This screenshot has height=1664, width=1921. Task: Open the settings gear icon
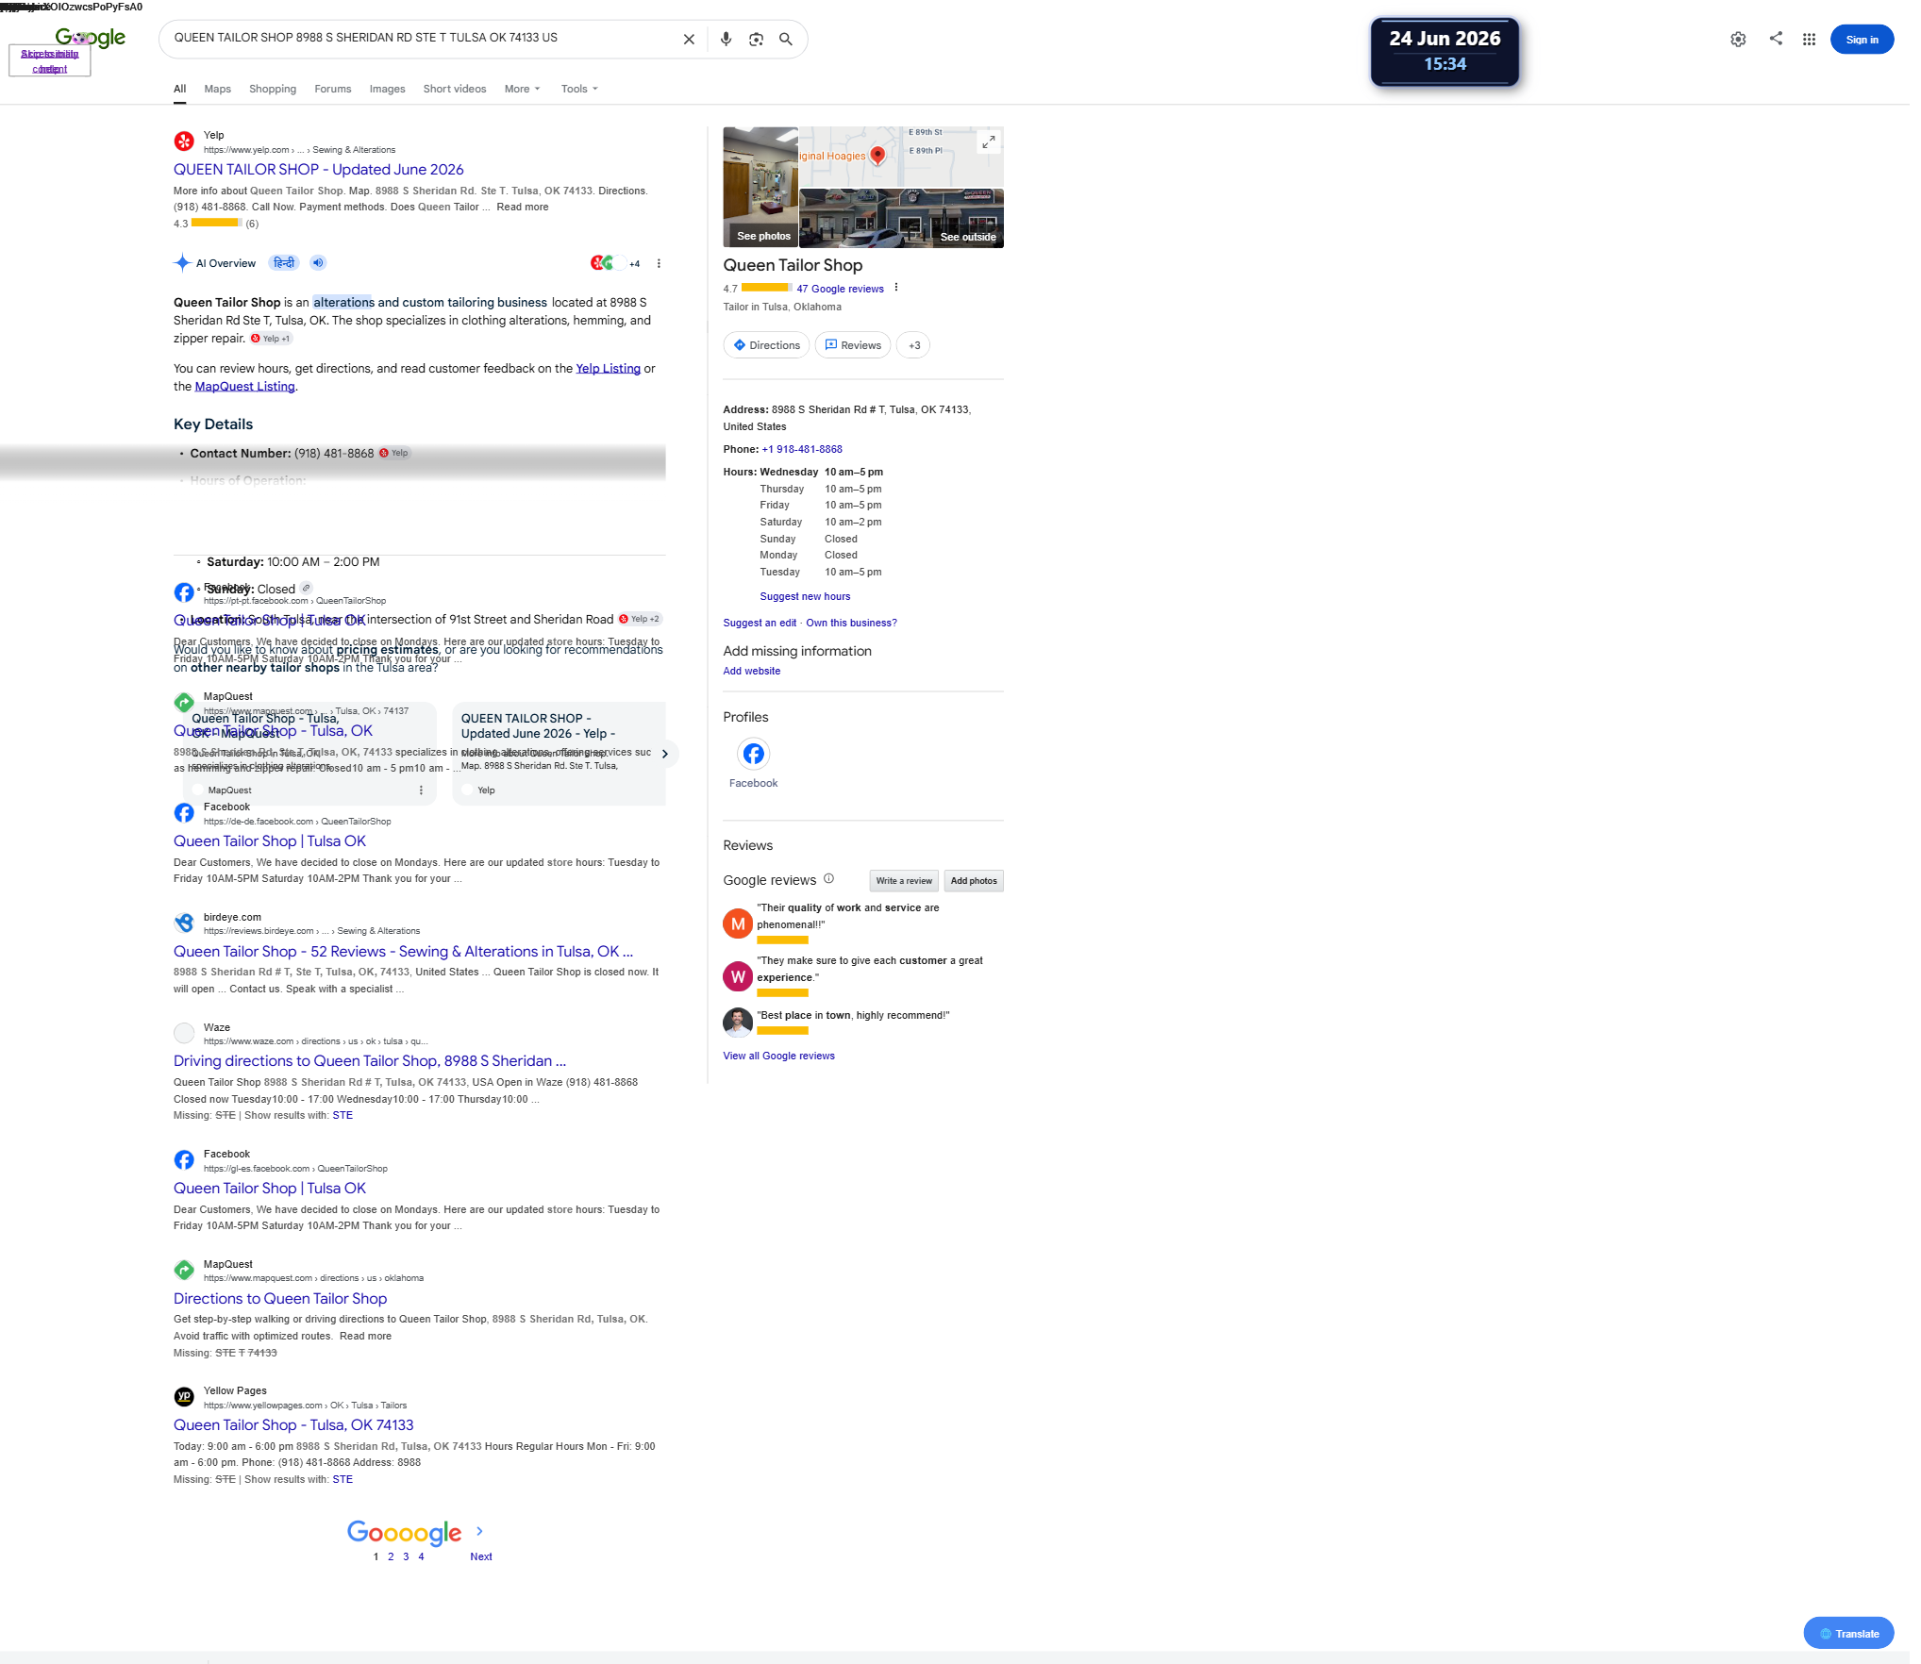1738,39
